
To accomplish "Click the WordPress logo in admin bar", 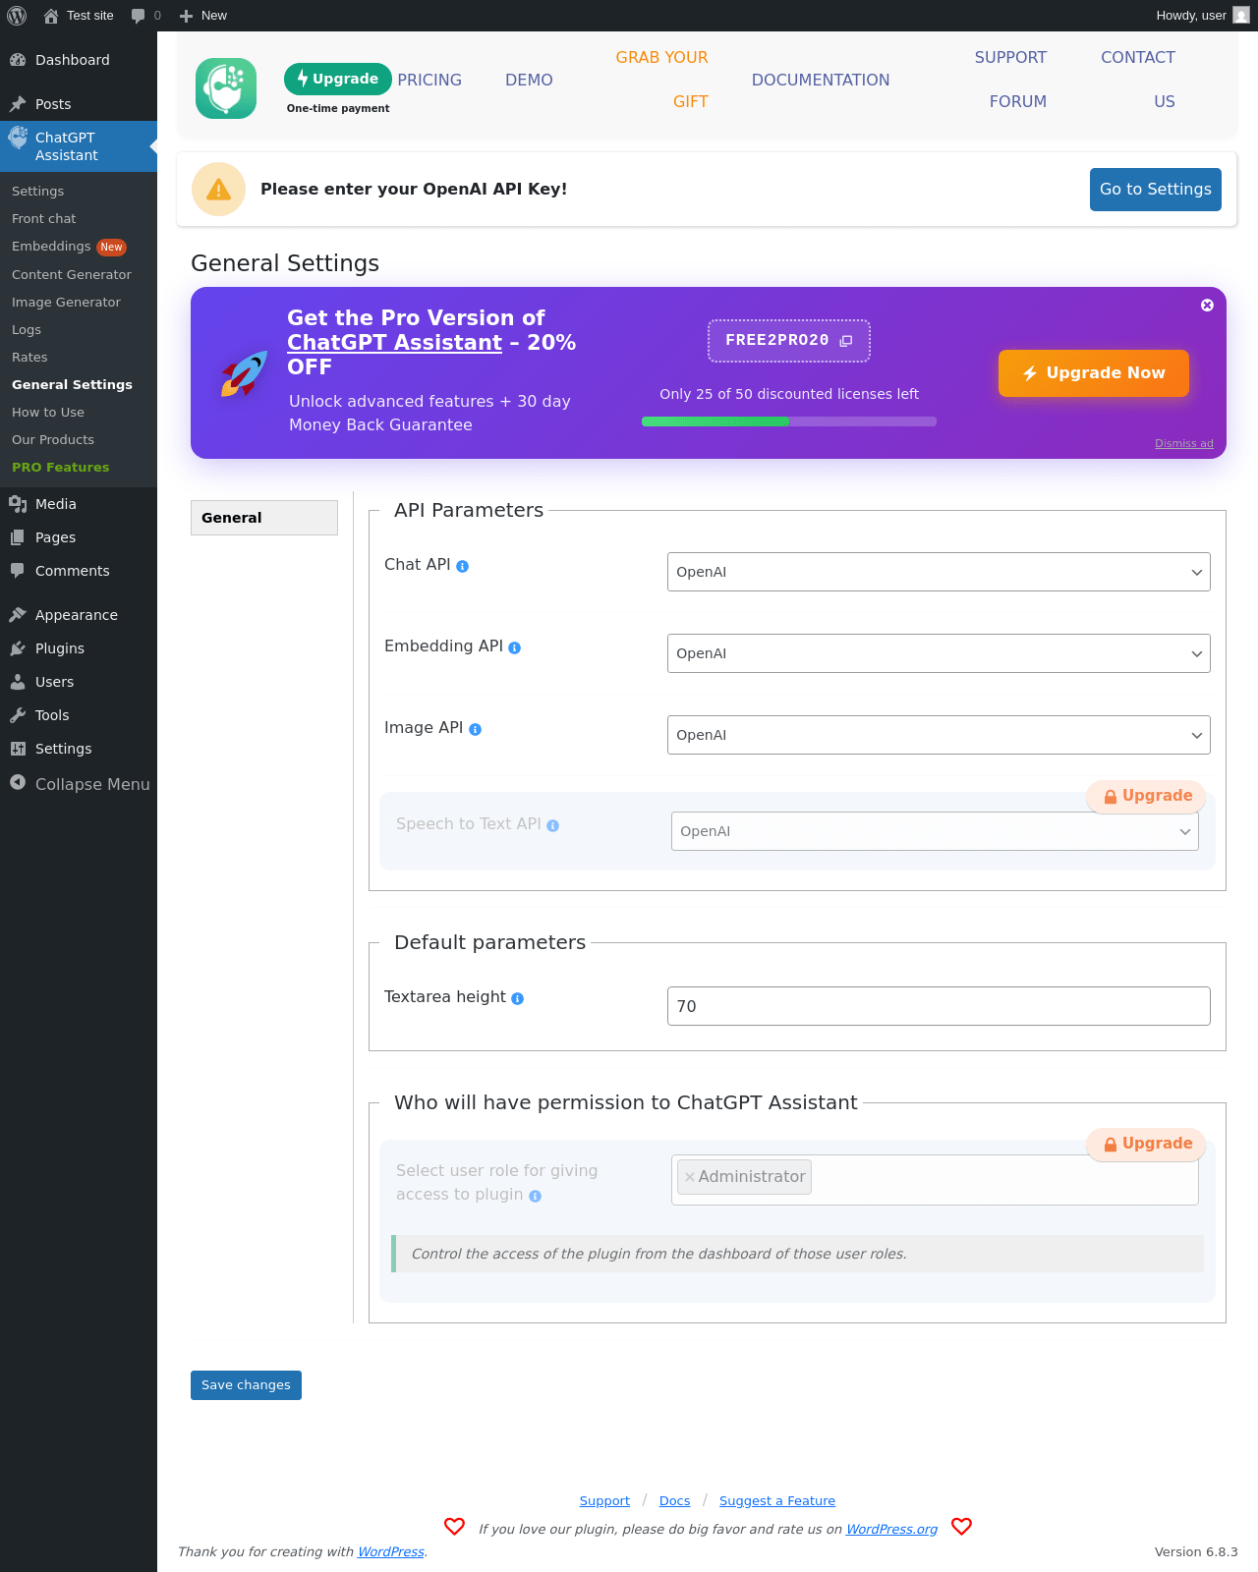I will pyautogui.click(x=17, y=16).
